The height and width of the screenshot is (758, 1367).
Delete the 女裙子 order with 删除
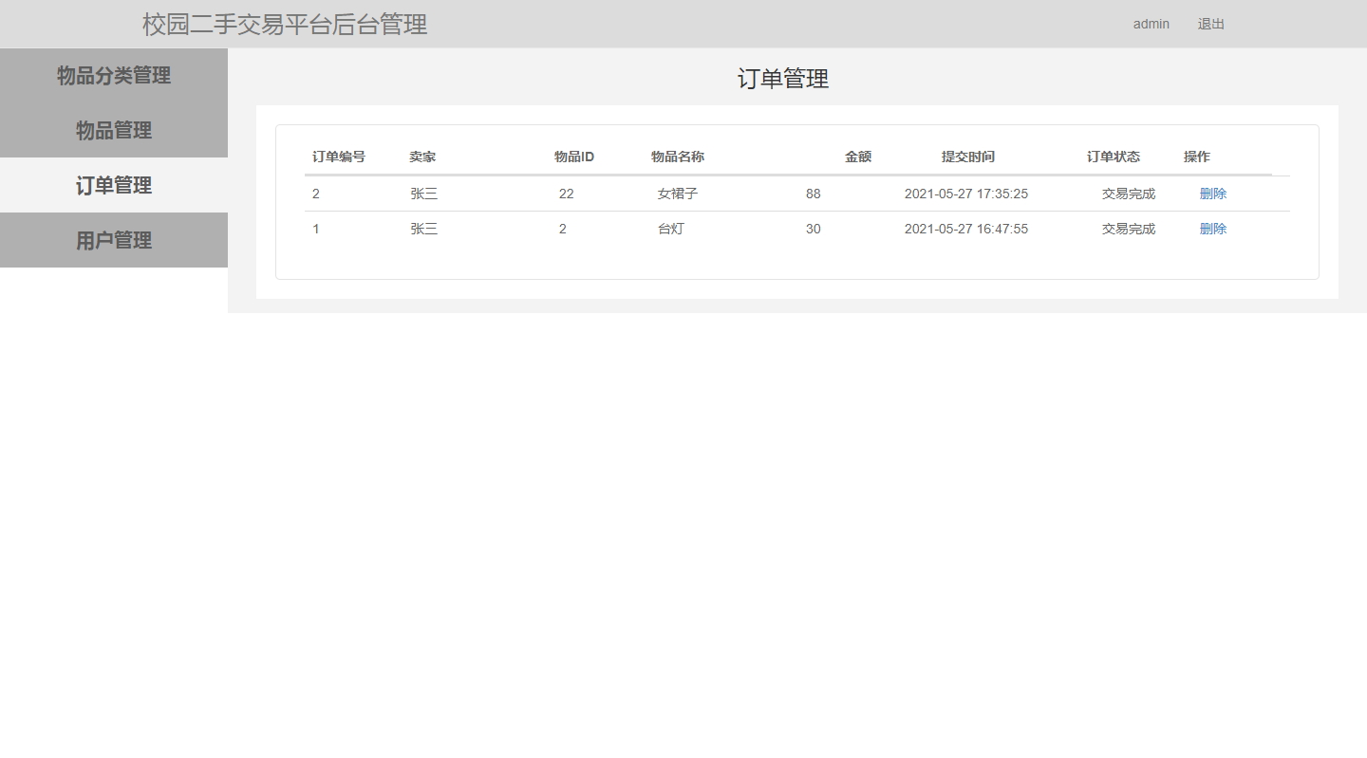1213,194
